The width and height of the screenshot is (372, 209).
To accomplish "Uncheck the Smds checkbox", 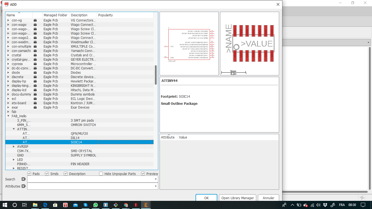I will click(x=47, y=174).
